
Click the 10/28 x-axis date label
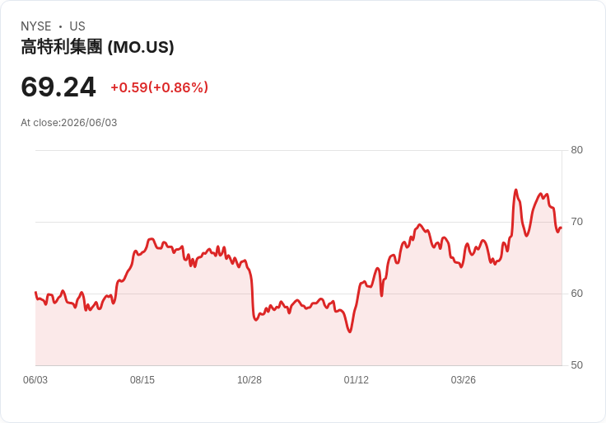(x=249, y=379)
